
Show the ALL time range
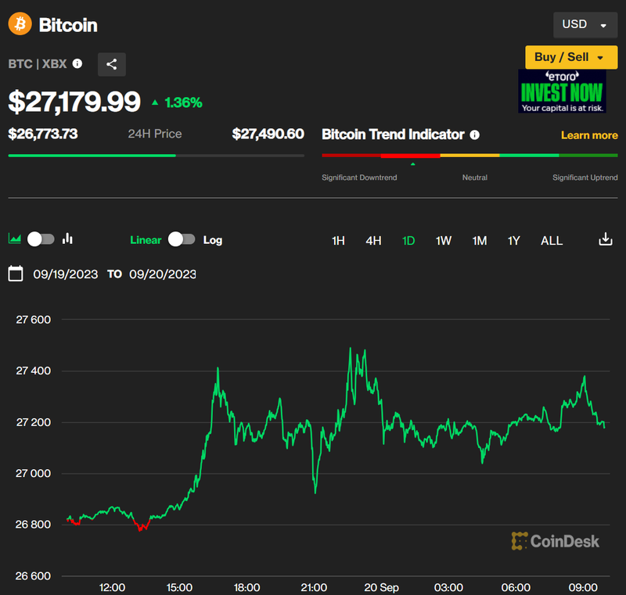coord(552,241)
